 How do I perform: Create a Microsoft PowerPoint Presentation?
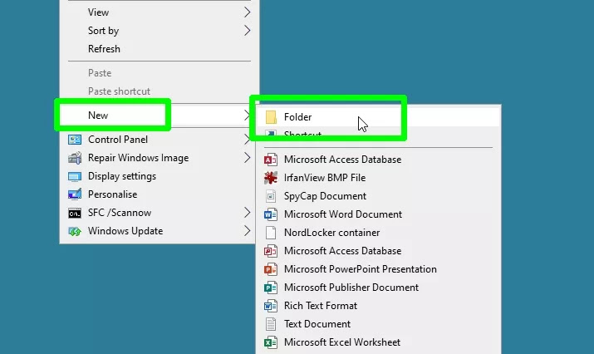point(378,269)
